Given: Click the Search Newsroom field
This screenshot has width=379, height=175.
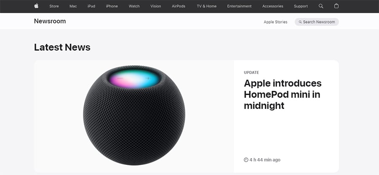Looking at the screenshot, I should [317, 22].
